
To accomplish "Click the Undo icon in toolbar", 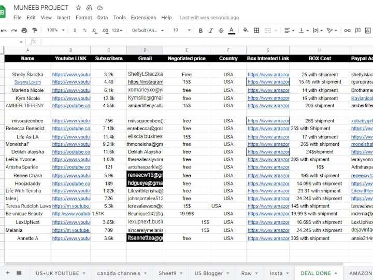I will point(4,31).
